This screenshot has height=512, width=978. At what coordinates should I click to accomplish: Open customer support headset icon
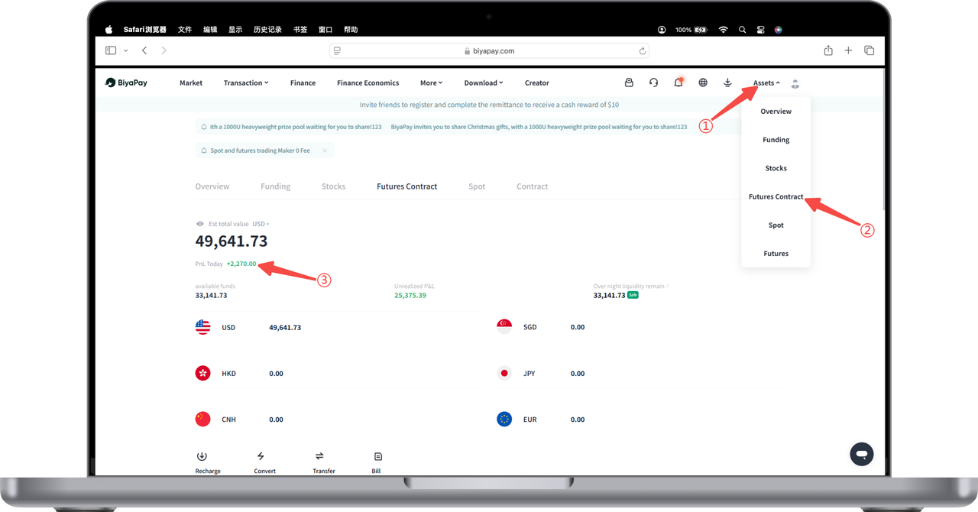point(653,83)
